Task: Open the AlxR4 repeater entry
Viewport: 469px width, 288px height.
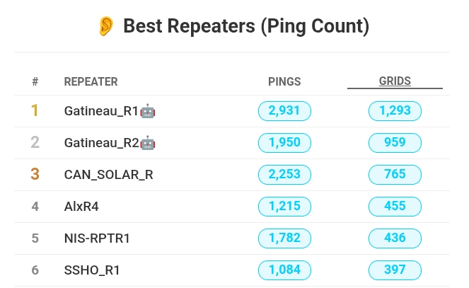Action: tap(81, 207)
